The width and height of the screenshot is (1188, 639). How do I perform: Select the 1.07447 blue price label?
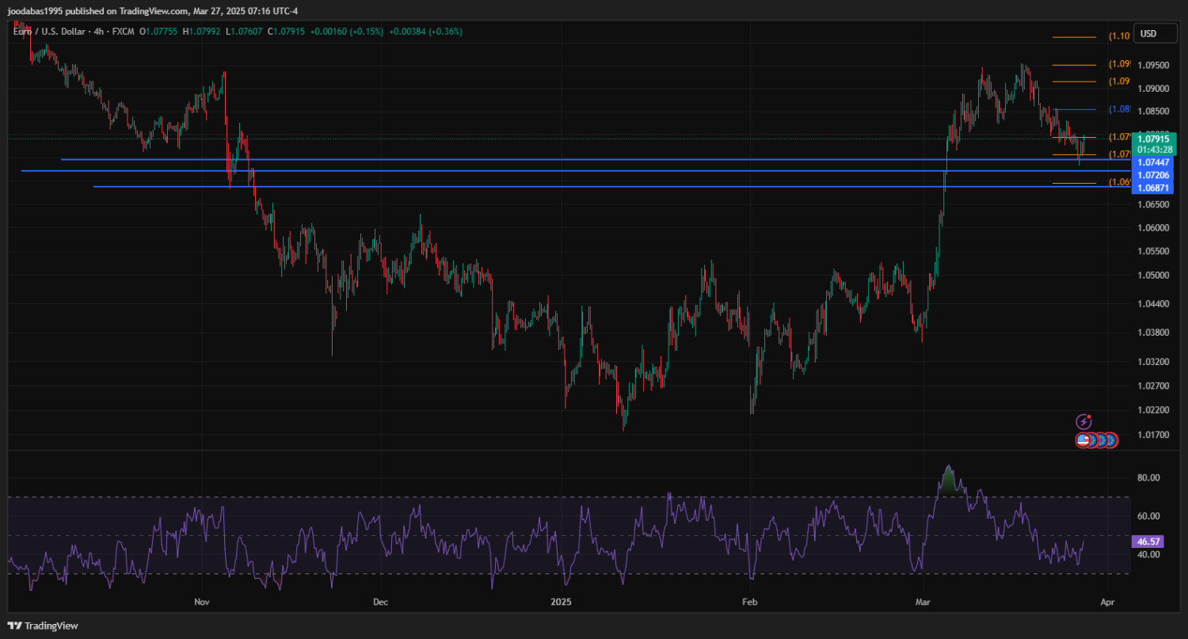1152,162
